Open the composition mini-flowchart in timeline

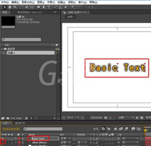96,129
